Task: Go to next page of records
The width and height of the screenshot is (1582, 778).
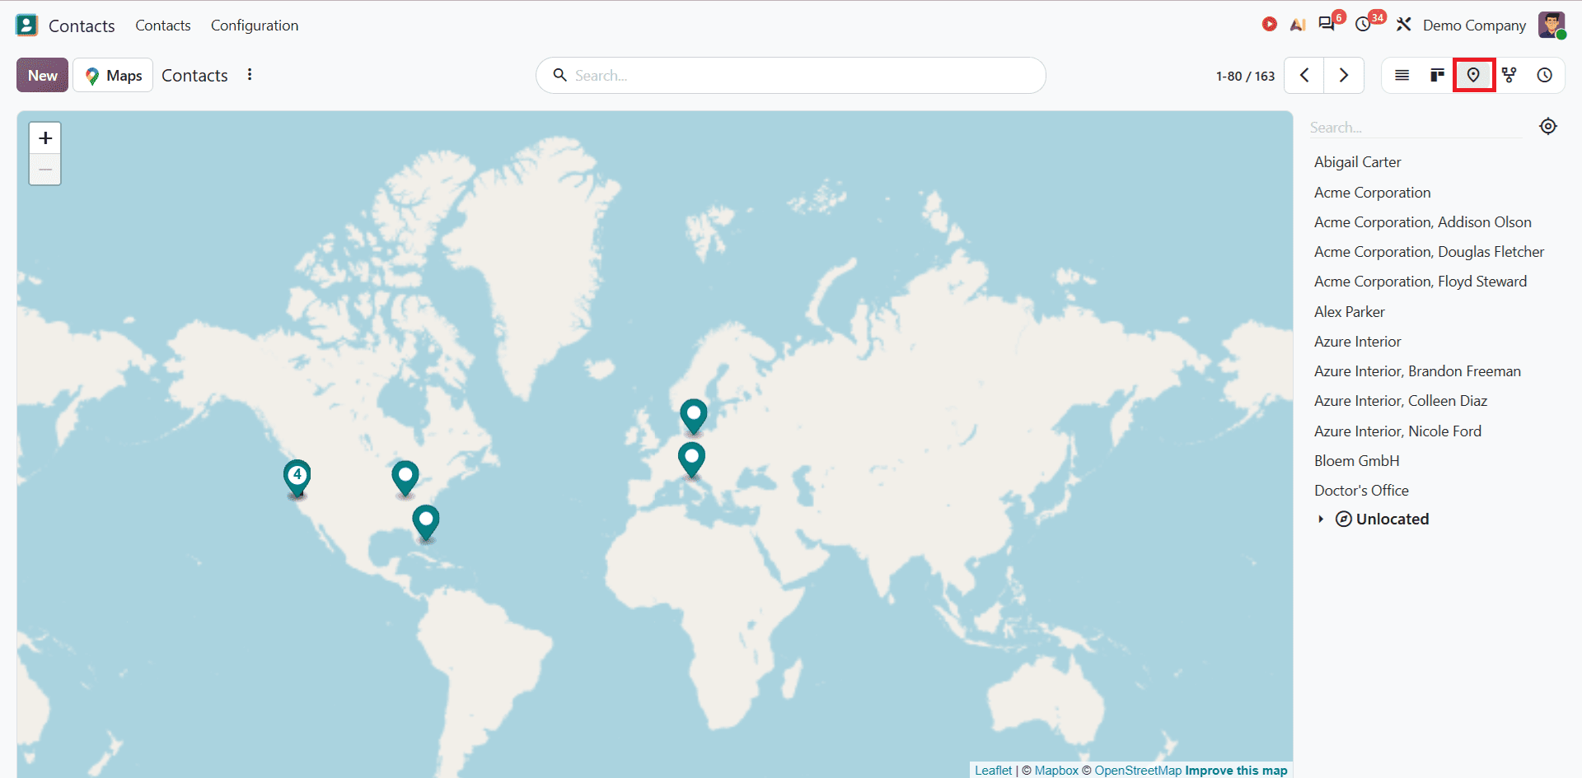Action: point(1344,75)
